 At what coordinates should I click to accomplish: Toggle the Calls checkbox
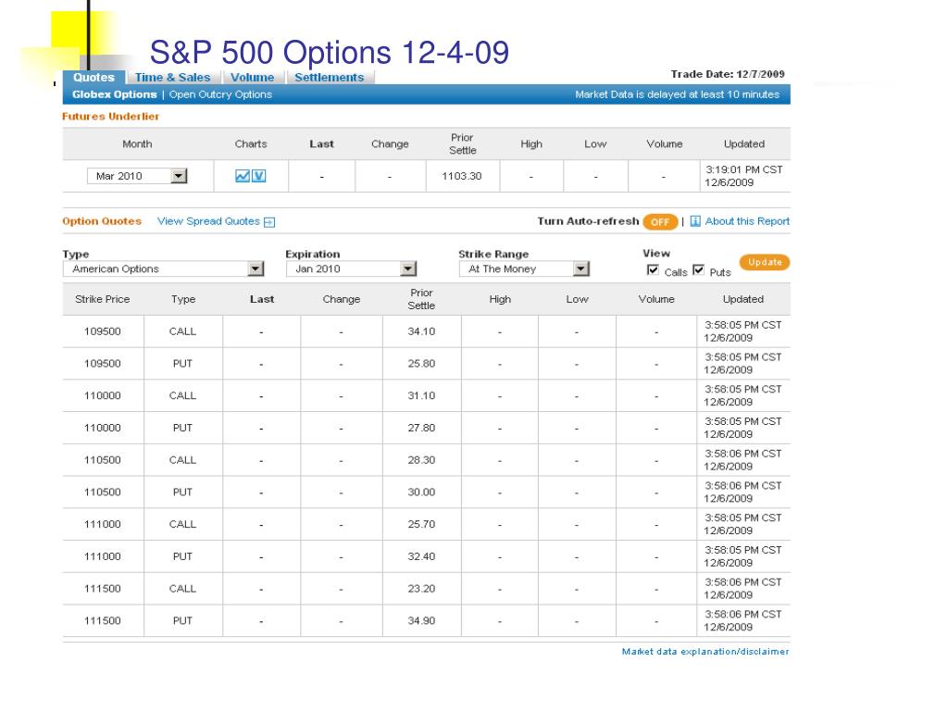point(653,269)
